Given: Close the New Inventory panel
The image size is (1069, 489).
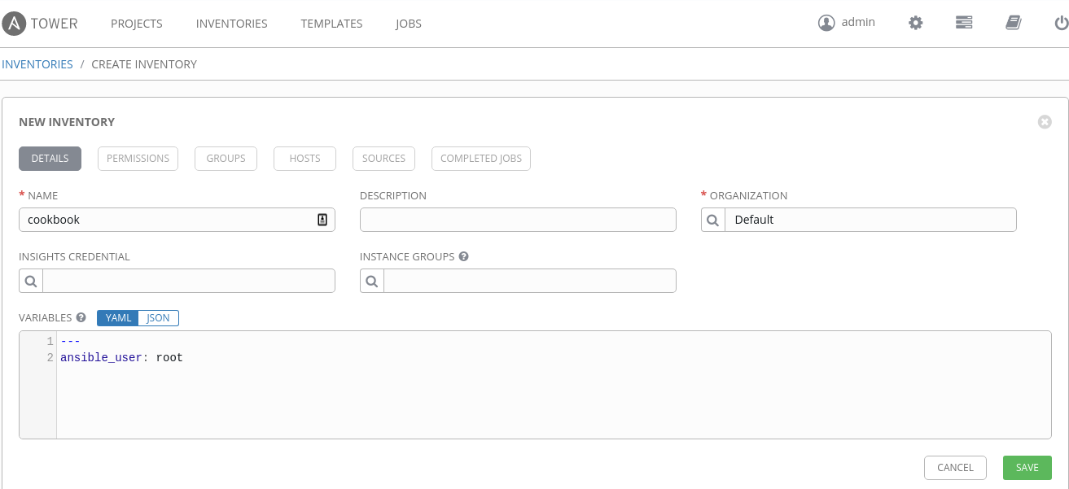Looking at the screenshot, I should click(1045, 122).
